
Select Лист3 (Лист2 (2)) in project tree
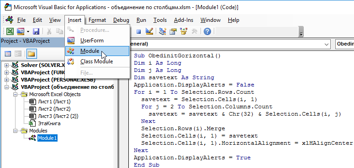tap(58, 116)
